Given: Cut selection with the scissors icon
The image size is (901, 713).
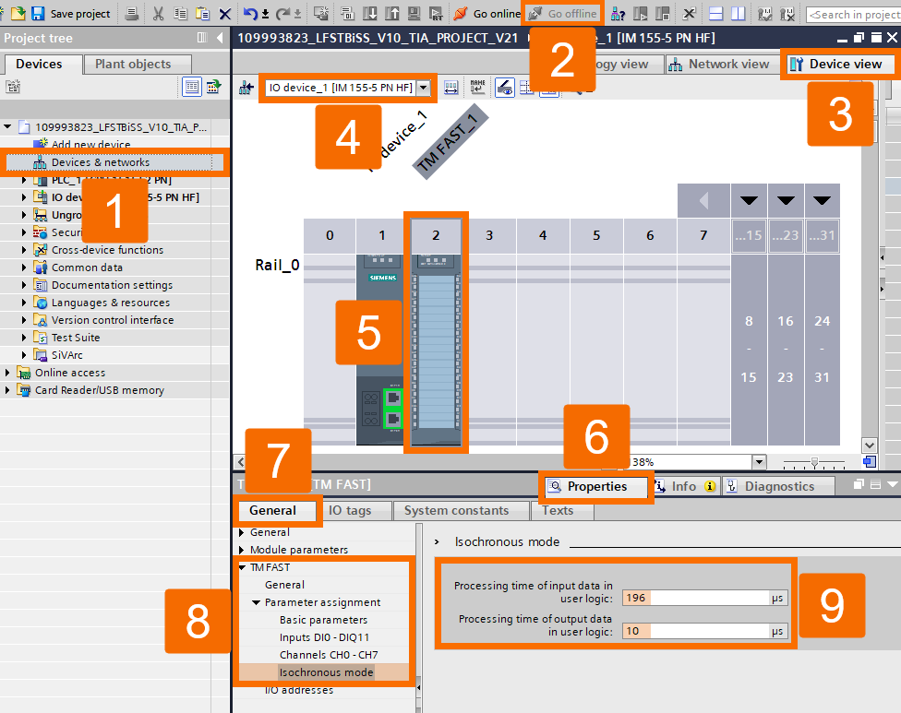Looking at the screenshot, I should (x=158, y=13).
